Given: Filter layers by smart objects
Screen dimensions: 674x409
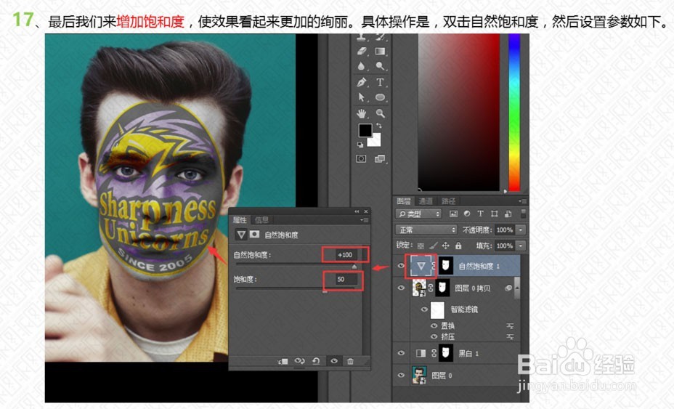Looking at the screenshot, I should pos(508,214).
